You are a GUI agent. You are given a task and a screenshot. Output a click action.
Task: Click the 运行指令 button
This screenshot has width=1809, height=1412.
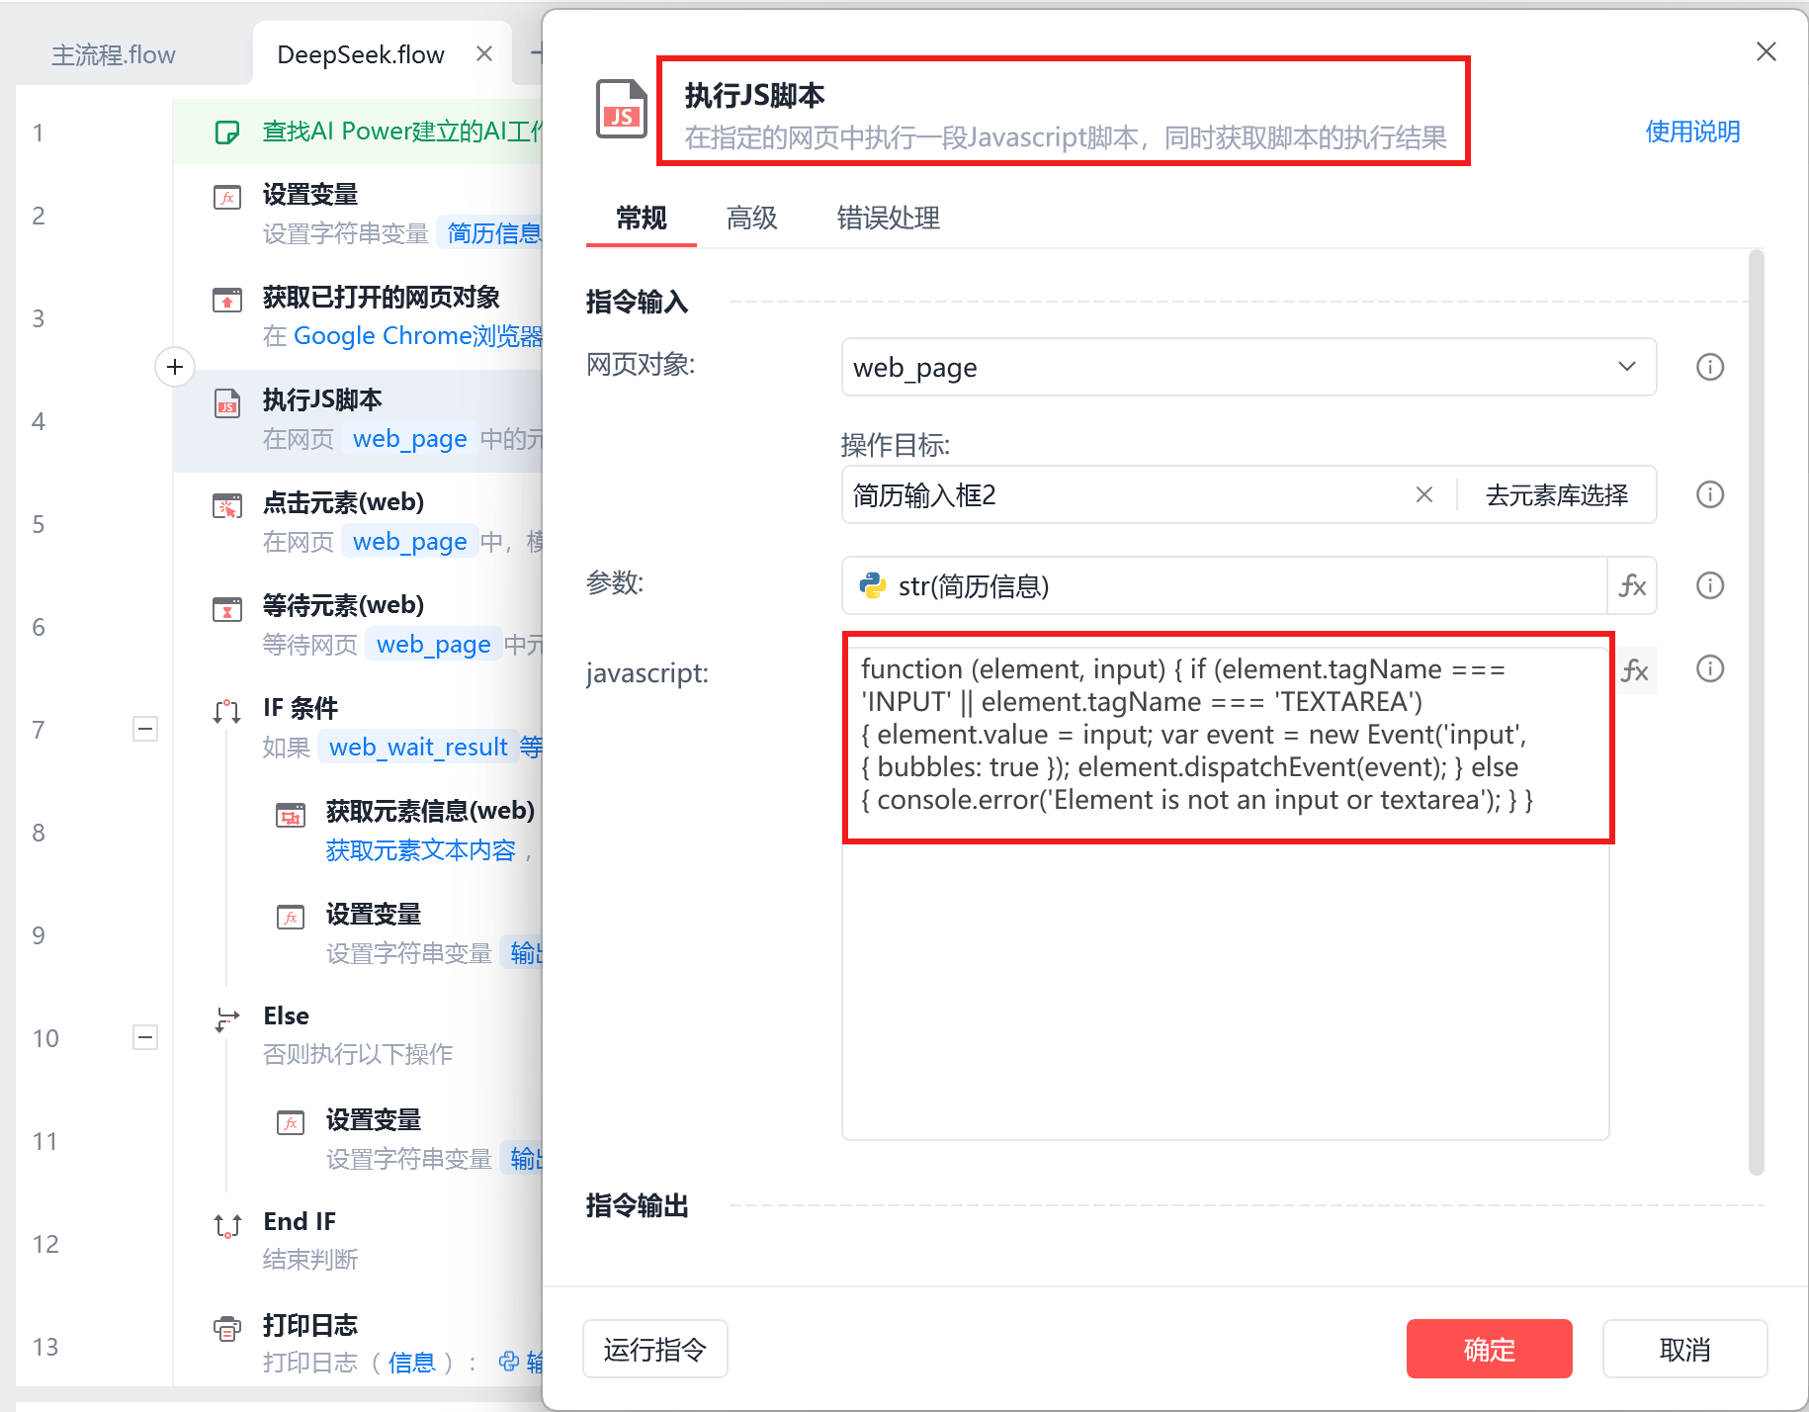click(x=654, y=1349)
